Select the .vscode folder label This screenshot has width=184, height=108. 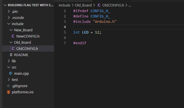18,17
